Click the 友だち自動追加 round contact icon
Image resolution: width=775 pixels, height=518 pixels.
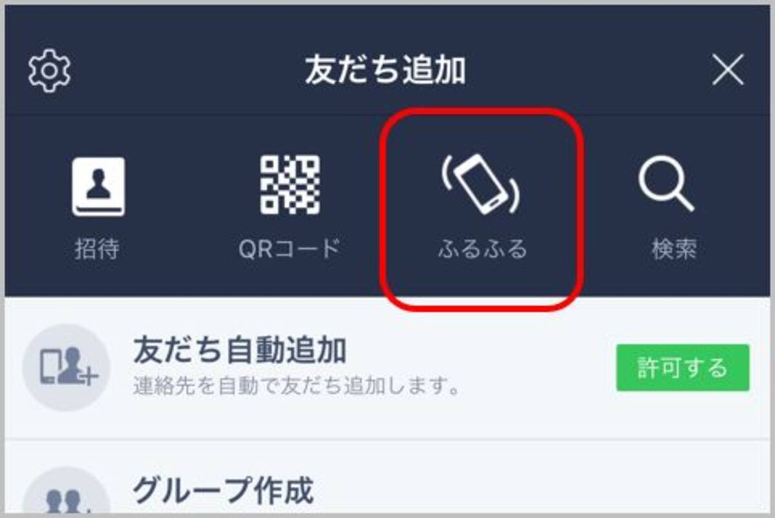pyautogui.click(x=66, y=368)
